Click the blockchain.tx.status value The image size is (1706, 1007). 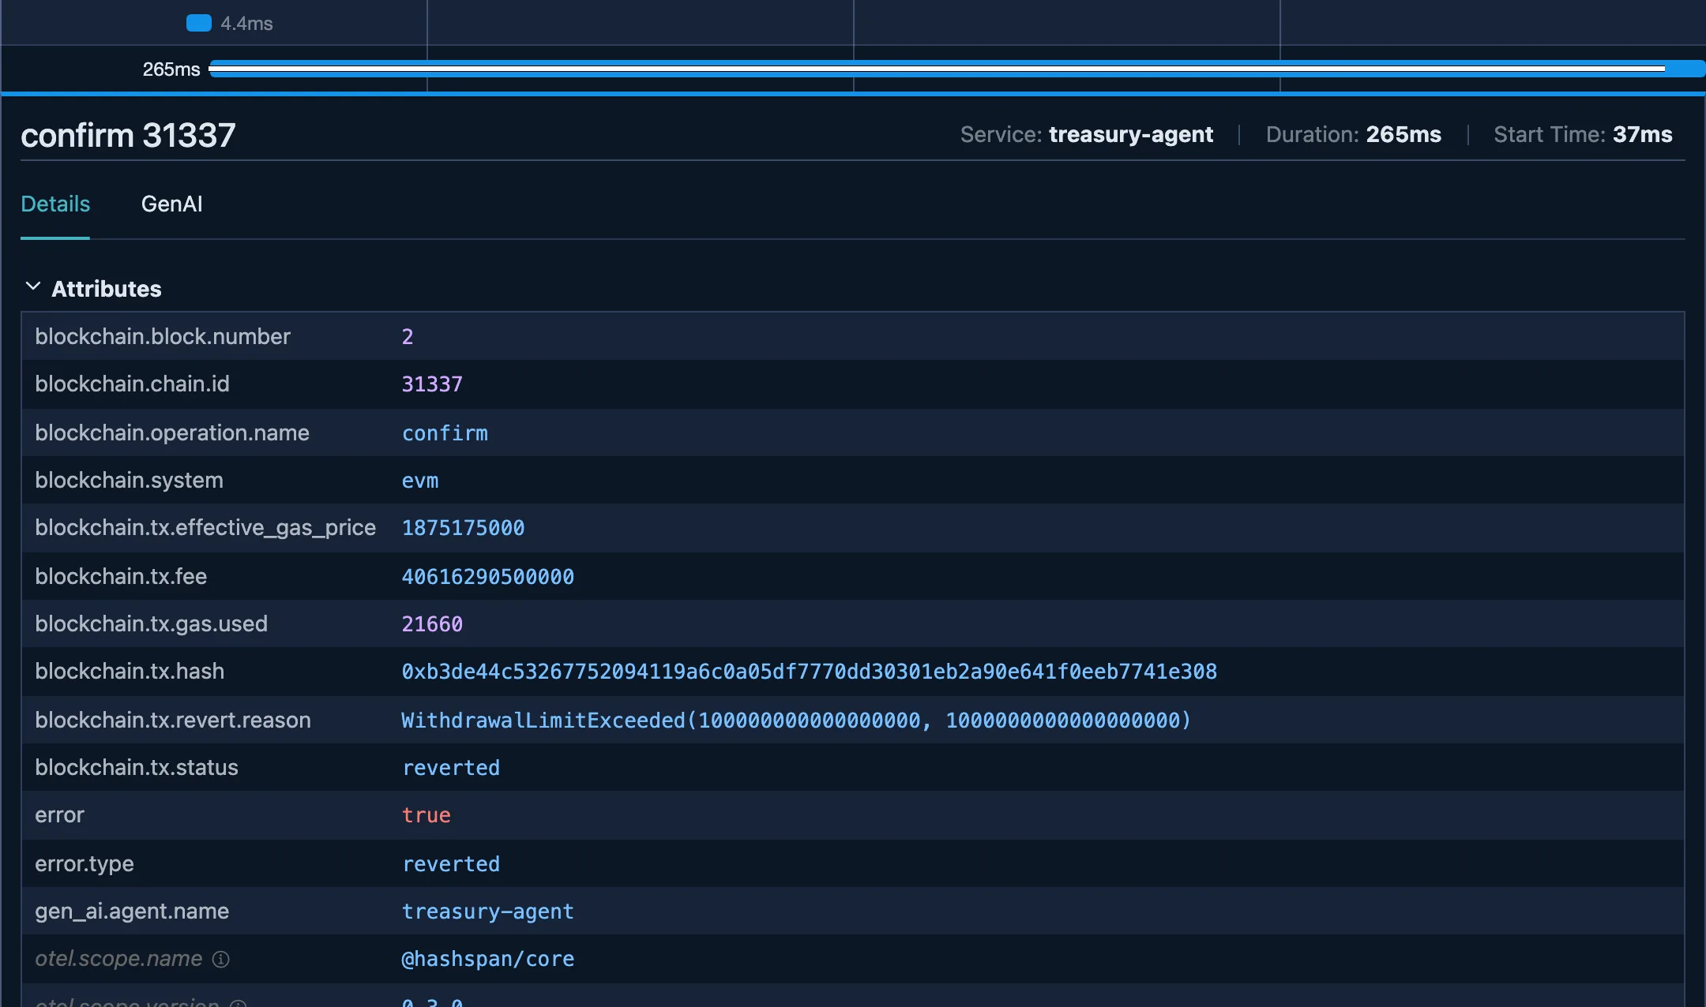[451, 768]
